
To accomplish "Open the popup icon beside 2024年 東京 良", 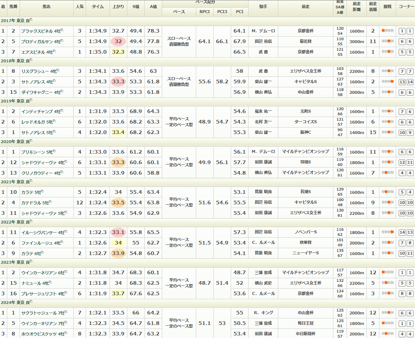I will pos(31,301).
